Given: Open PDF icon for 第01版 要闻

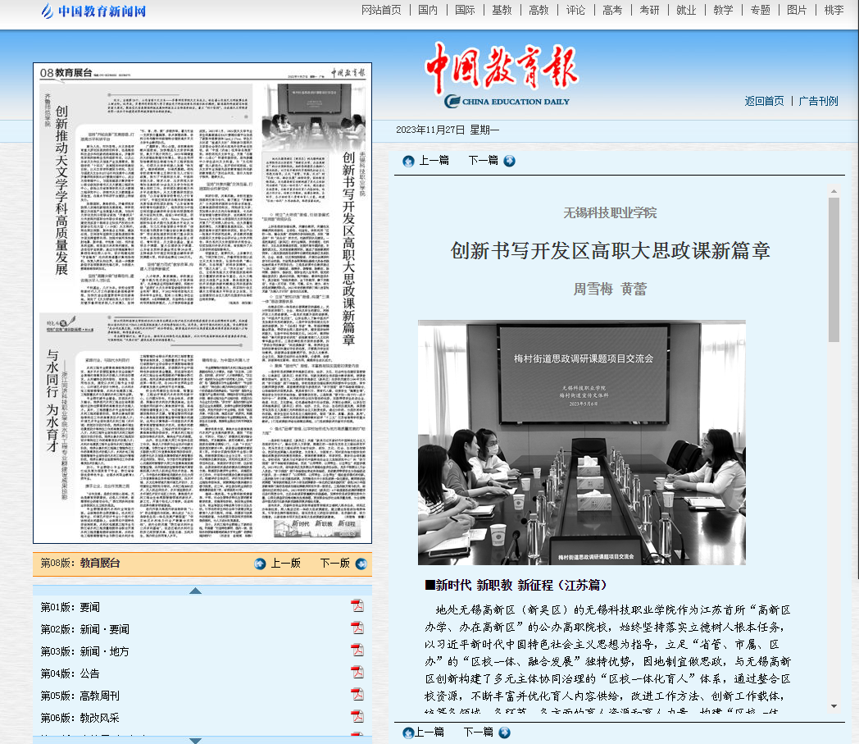Looking at the screenshot, I should pyautogui.click(x=357, y=606).
